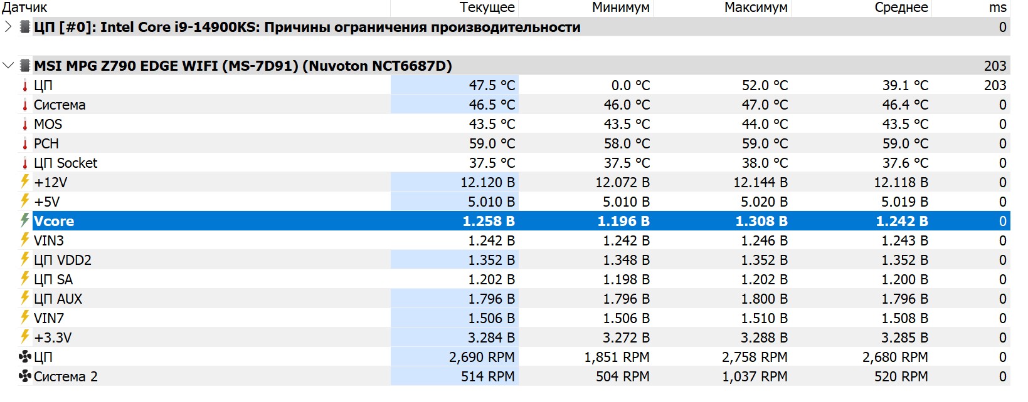1028x402 pixels.
Task: Click the Максимум column header
Action: pyautogui.click(x=755, y=8)
